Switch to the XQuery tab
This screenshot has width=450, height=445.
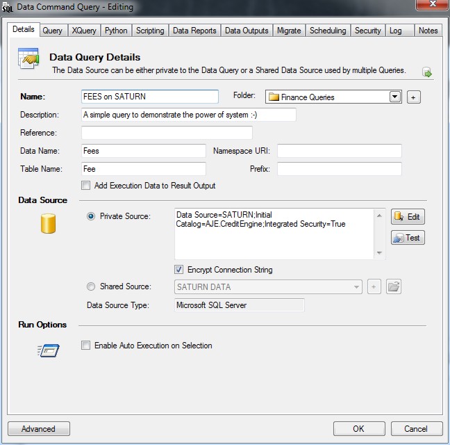tap(84, 31)
